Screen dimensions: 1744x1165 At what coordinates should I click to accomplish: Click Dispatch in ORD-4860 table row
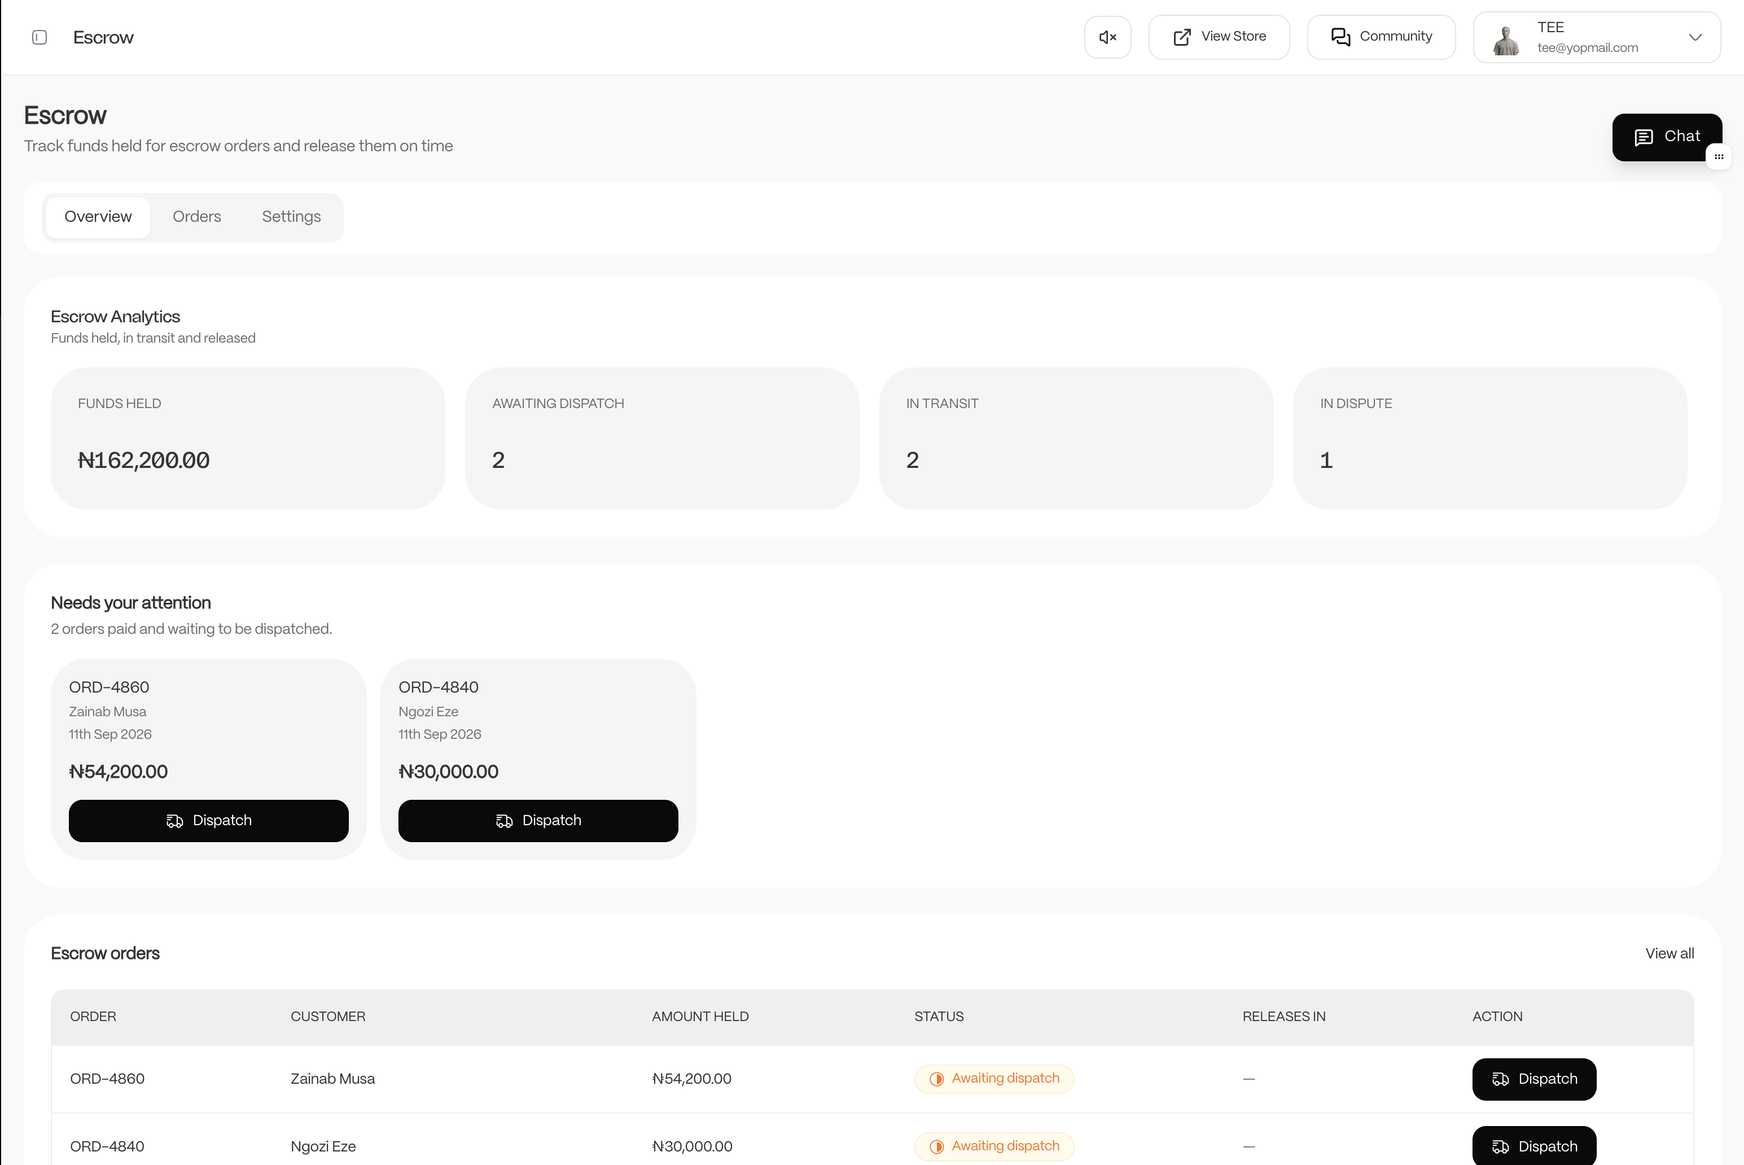pyautogui.click(x=1534, y=1079)
